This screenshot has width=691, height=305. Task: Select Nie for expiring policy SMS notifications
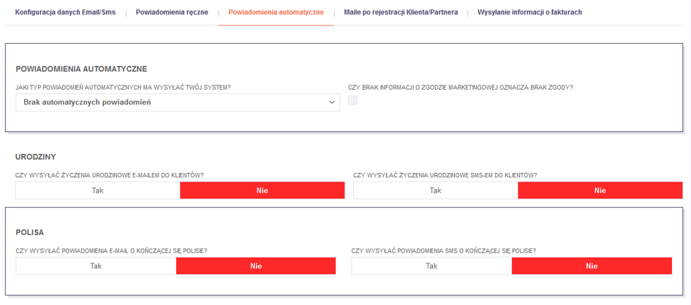592,266
